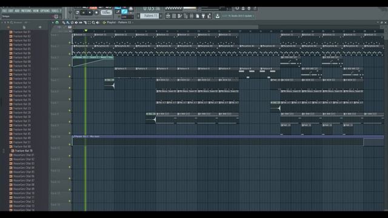Click the piano keys icon above tracks
388x218 pixels.
[x=70, y=27]
